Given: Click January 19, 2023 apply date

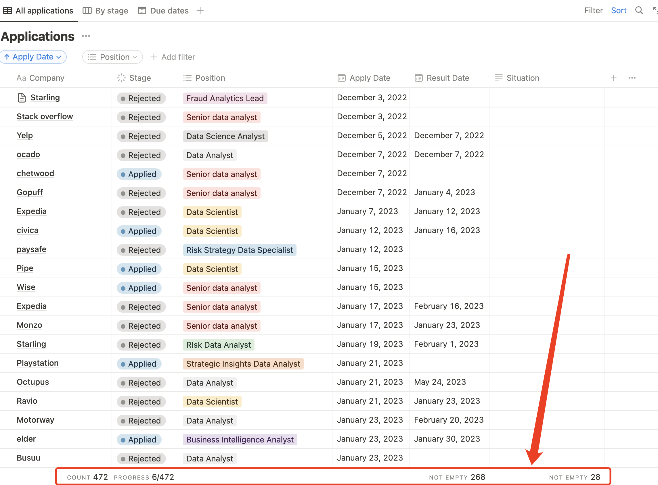Looking at the screenshot, I should 370,344.
